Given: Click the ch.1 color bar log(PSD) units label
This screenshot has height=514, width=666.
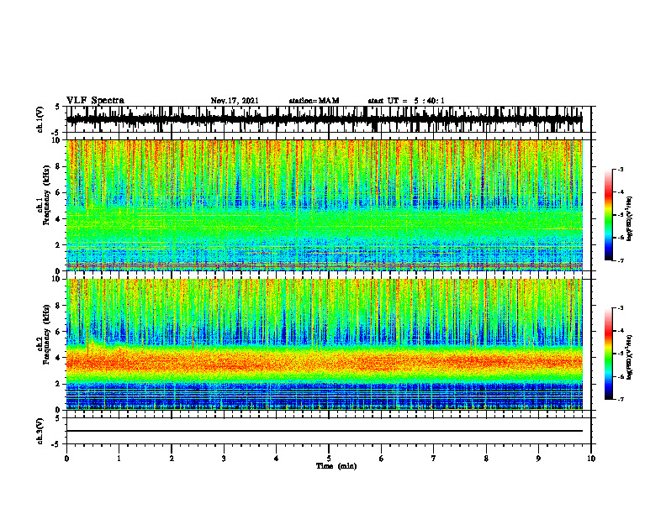Looking at the screenshot, I should [630, 218].
